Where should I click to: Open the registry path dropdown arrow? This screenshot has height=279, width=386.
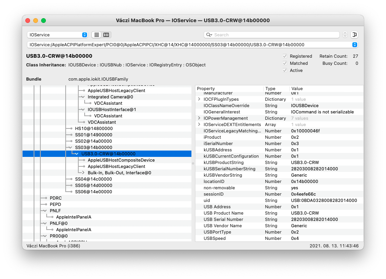pyautogui.click(x=354, y=45)
